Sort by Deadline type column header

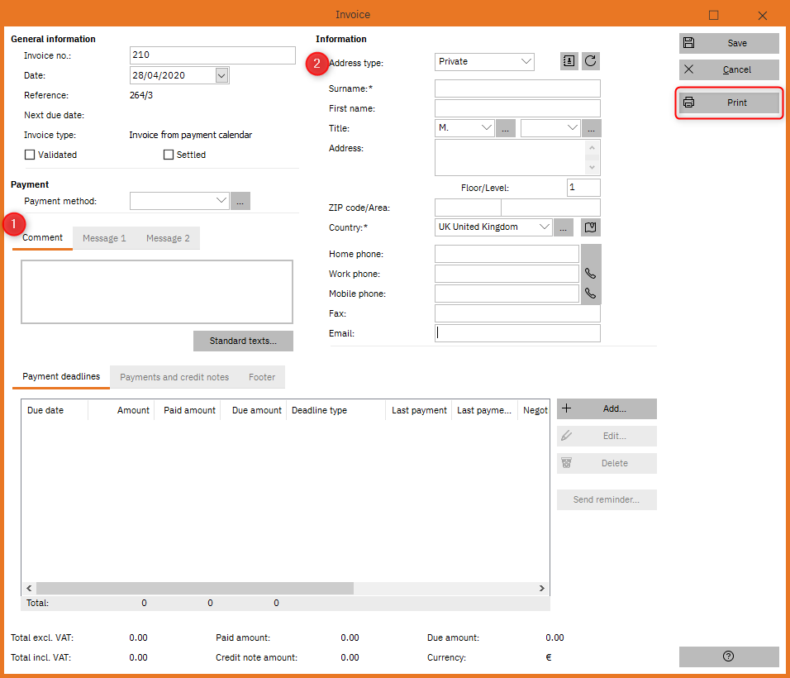pyautogui.click(x=336, y=410)
